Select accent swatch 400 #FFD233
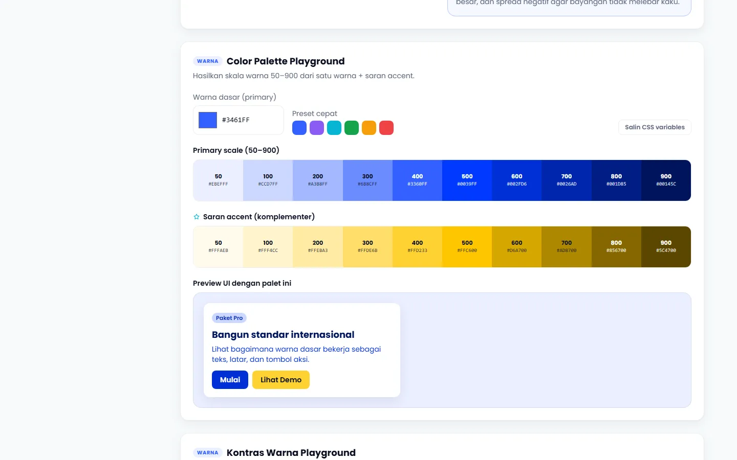The width and height of the screenshot is (737, 460). [417, 247]
